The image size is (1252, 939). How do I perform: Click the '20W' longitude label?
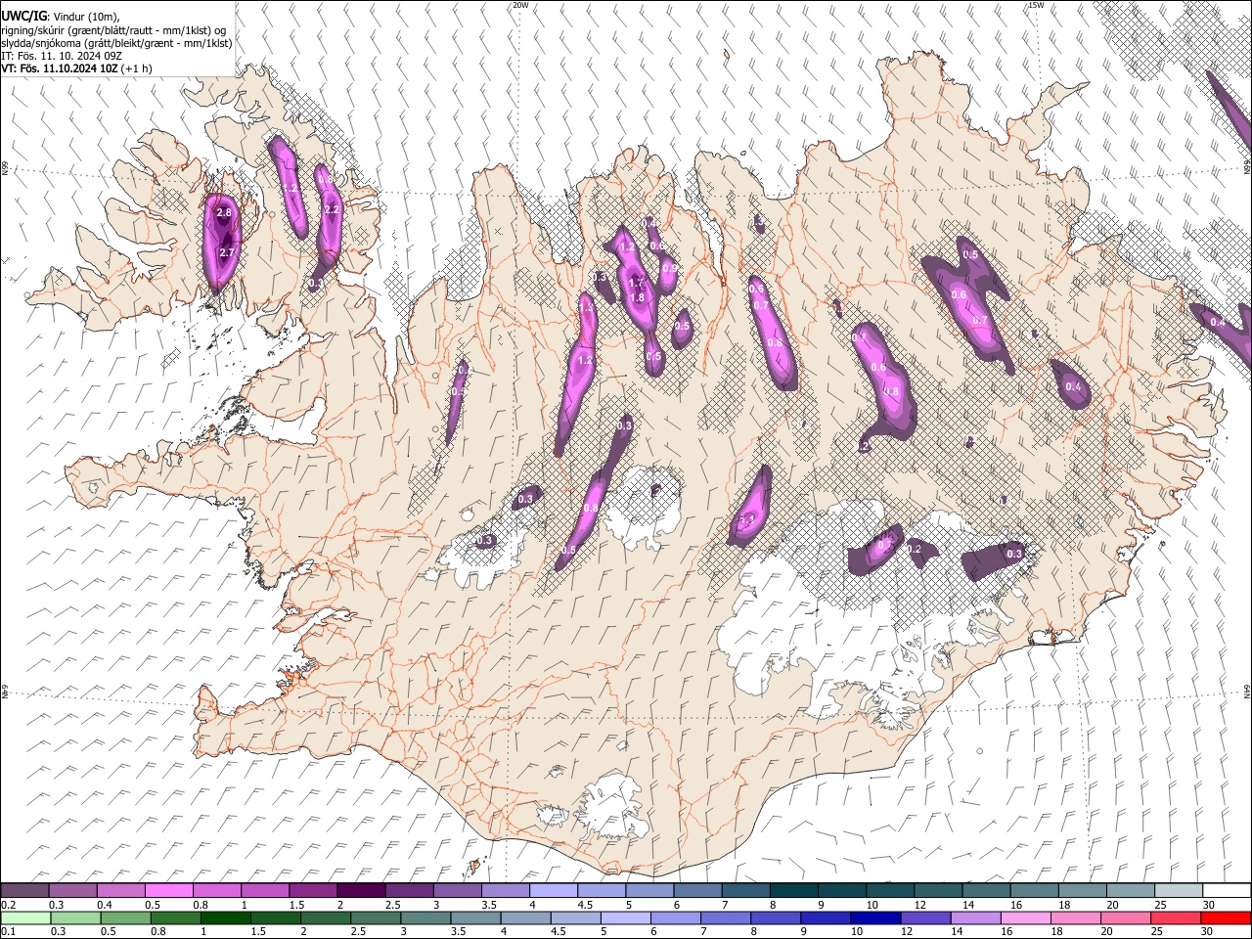pyautogui.click(x=520, y=5)
